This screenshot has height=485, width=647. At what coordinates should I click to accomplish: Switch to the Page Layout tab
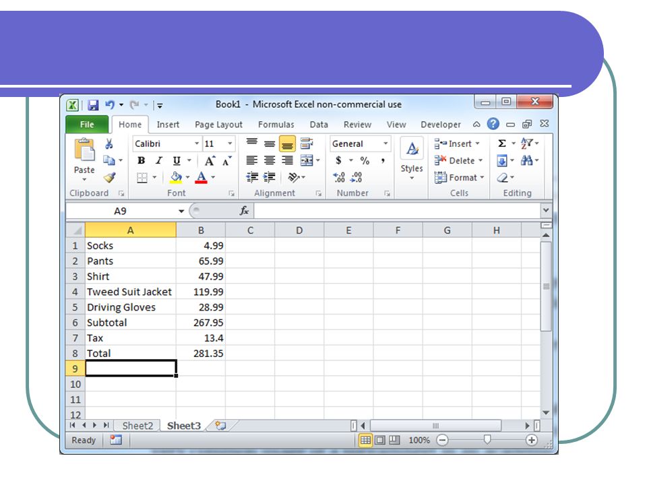tap(218, 125)
